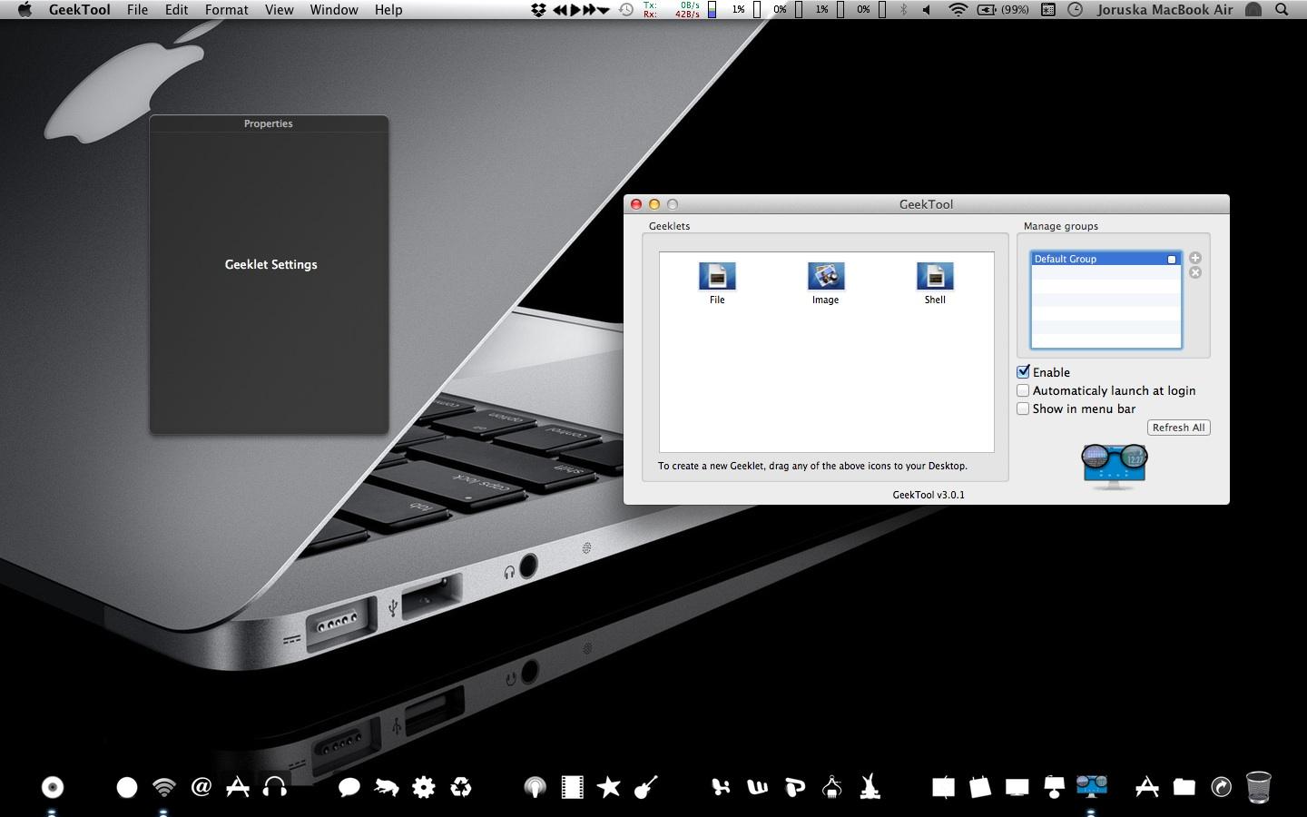Open the podcast icon in Dock
1307x817 pixels.
536,787
